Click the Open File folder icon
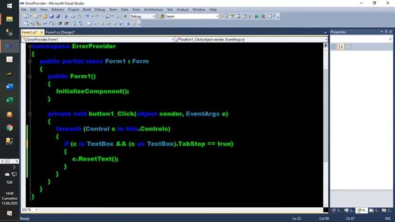The width and height of the screenshot is (395, 222). pos(45,17)
